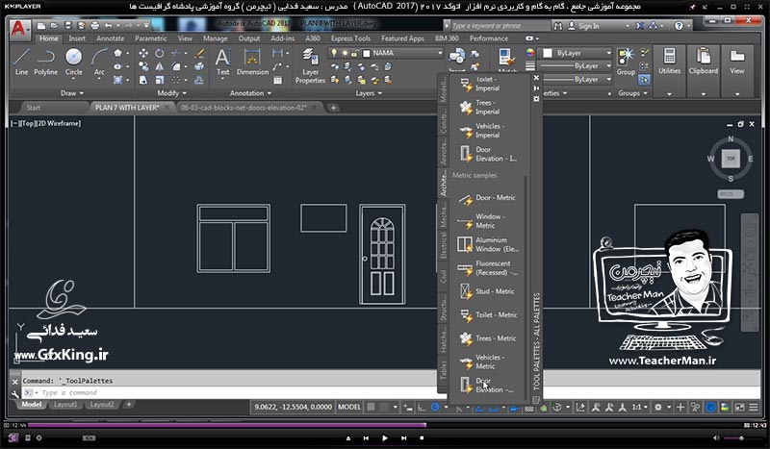Expand the Layers panel

click(x=369, y=93)
